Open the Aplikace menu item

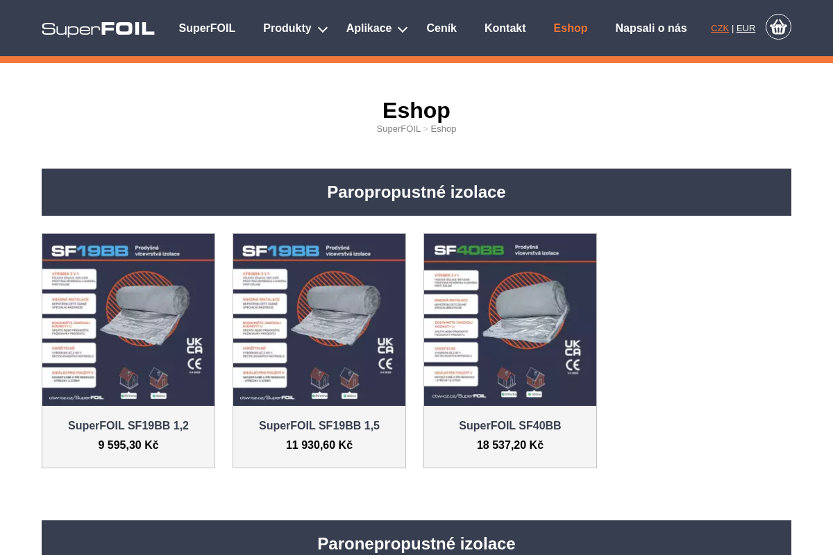(369, 28)
